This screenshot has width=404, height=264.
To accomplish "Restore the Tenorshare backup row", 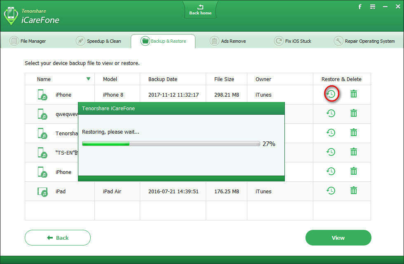I will [331, 133].
